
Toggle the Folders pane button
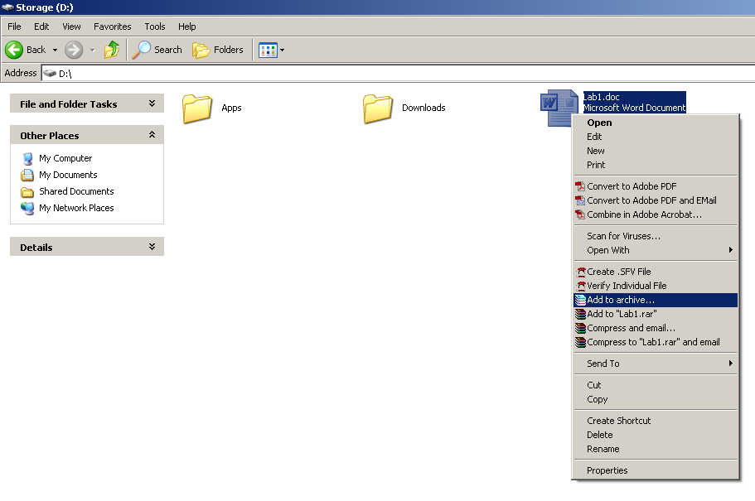pos(218,50)
